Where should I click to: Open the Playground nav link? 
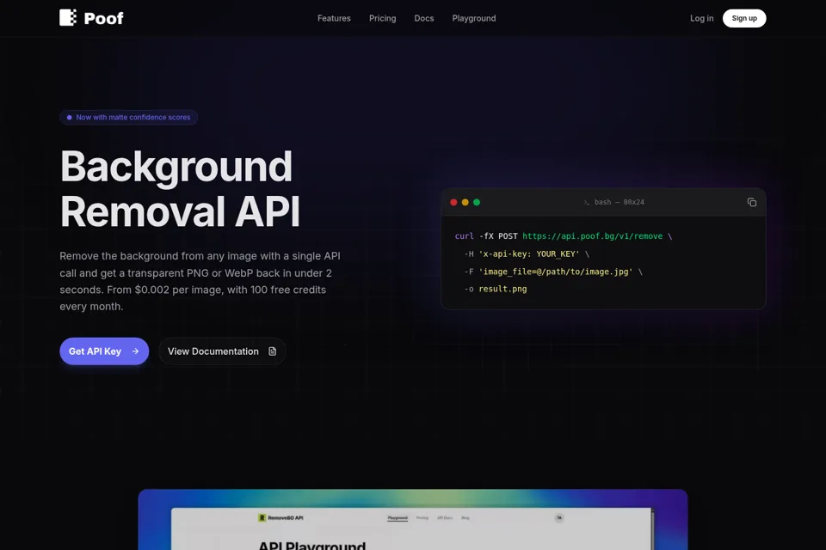pos(474,18)
